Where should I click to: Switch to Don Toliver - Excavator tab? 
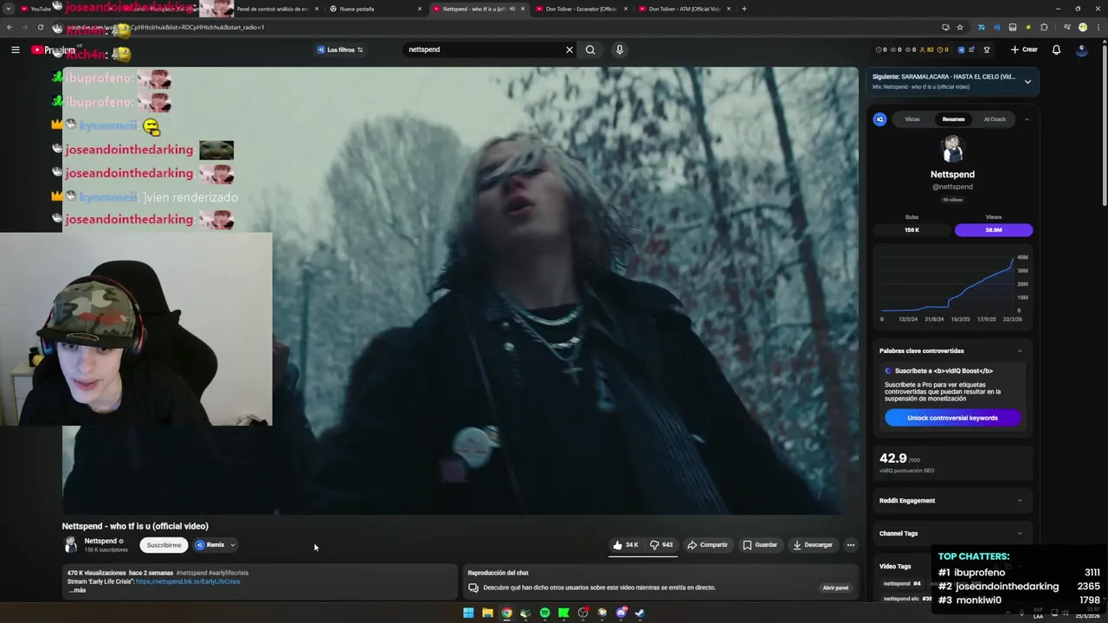coord(581,9)
